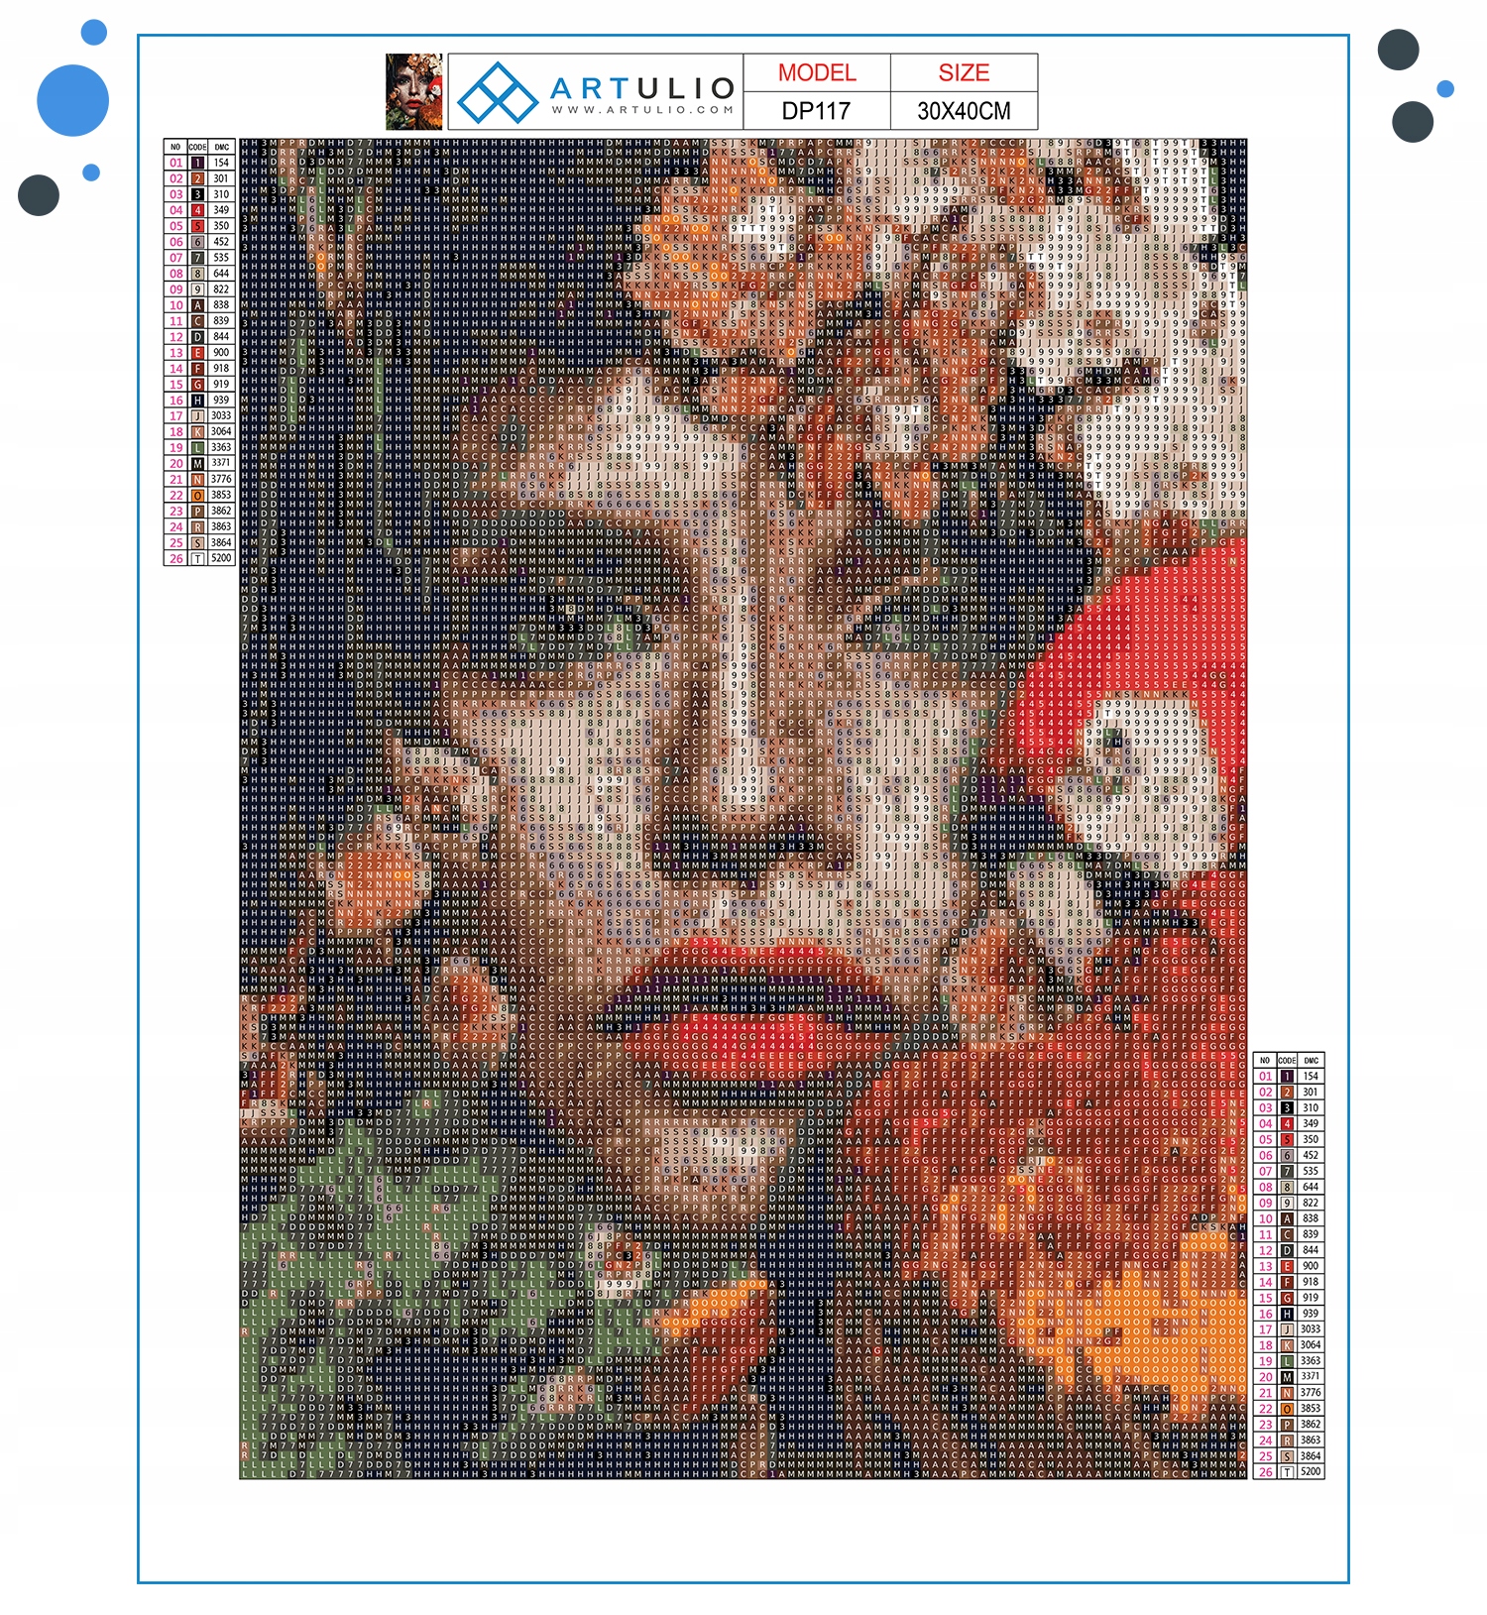Pick white swatch T (DMC 5200) in left legend
Screen dimensions: 1487x1615
[x=197, y=558]
